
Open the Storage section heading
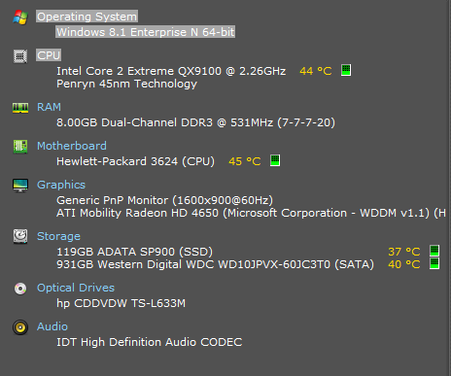pos(58,236)
